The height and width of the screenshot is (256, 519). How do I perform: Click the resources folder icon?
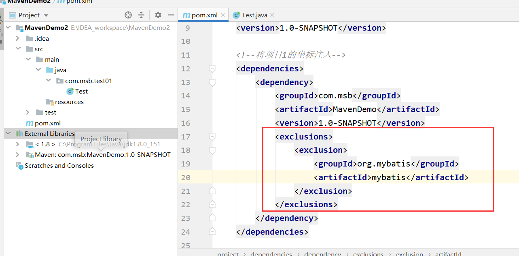point(50,102)
